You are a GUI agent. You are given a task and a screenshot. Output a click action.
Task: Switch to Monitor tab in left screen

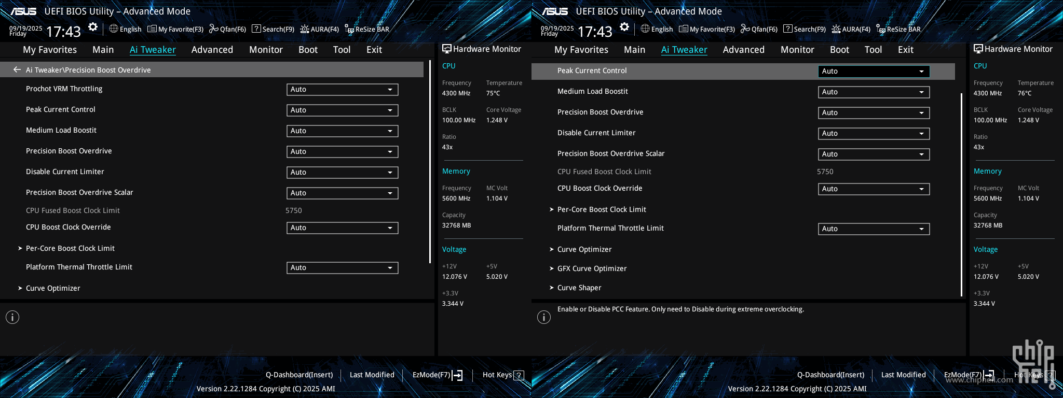pos(266,50)
